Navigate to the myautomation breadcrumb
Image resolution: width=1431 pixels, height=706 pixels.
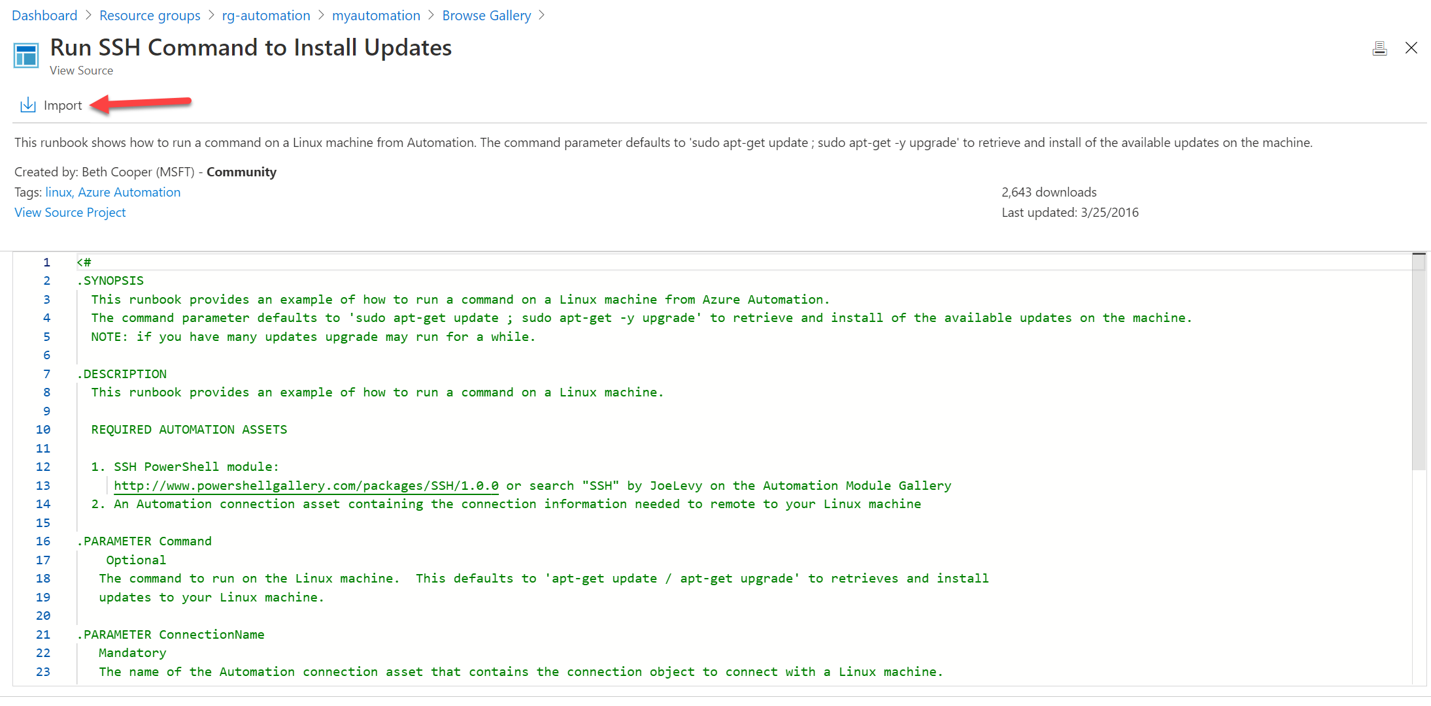(376, 15)
